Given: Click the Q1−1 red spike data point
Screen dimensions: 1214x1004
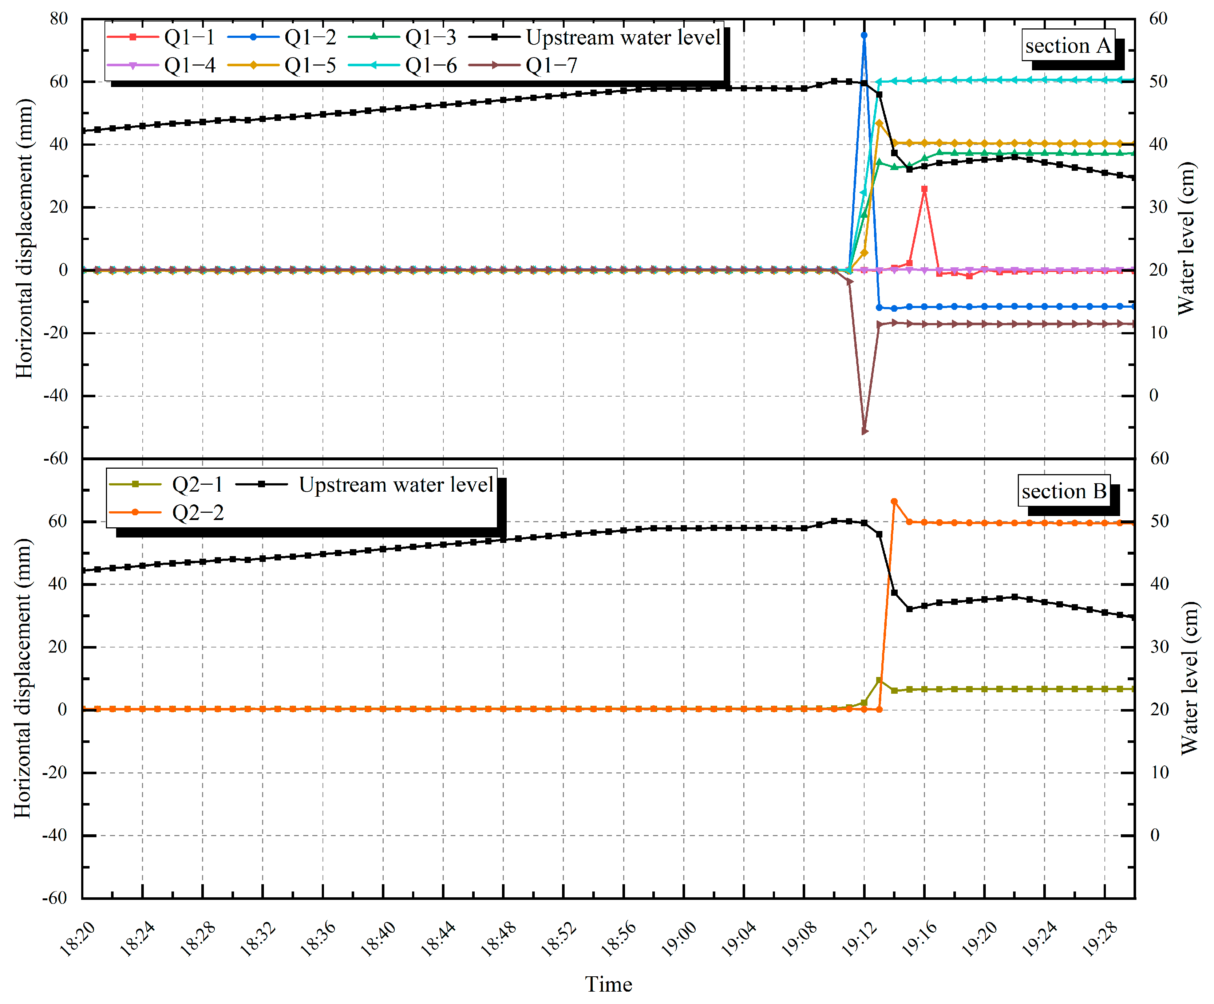Looking at the screenshot, I should click(x=924, y=189).
